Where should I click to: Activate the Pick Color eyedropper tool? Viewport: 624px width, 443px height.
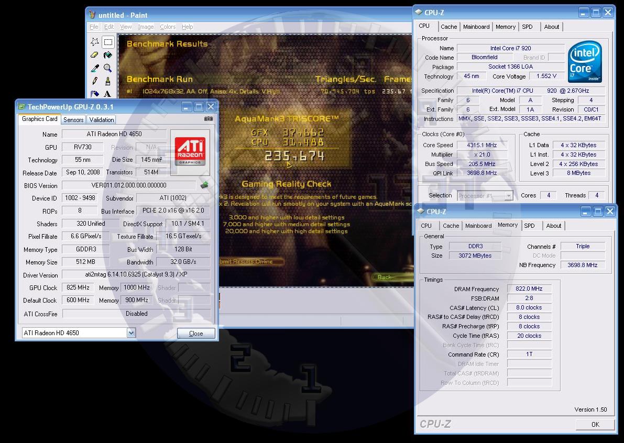(95, 68)
